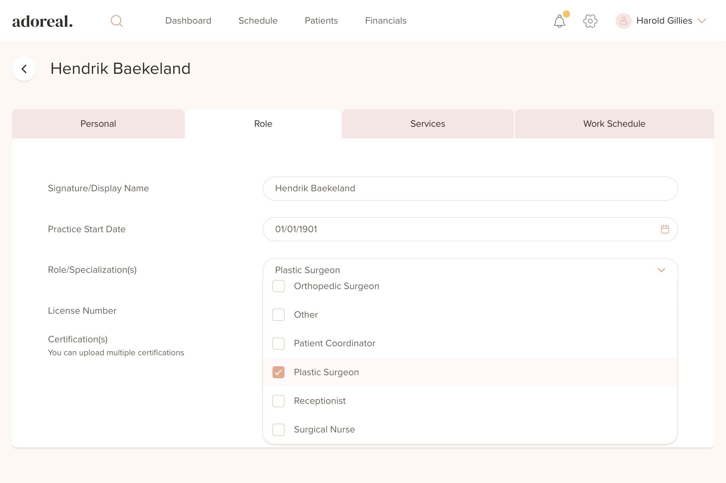
Task: Expand the Harold Gillies account menu
Action: pyautogui.click(x=702, y=21)
